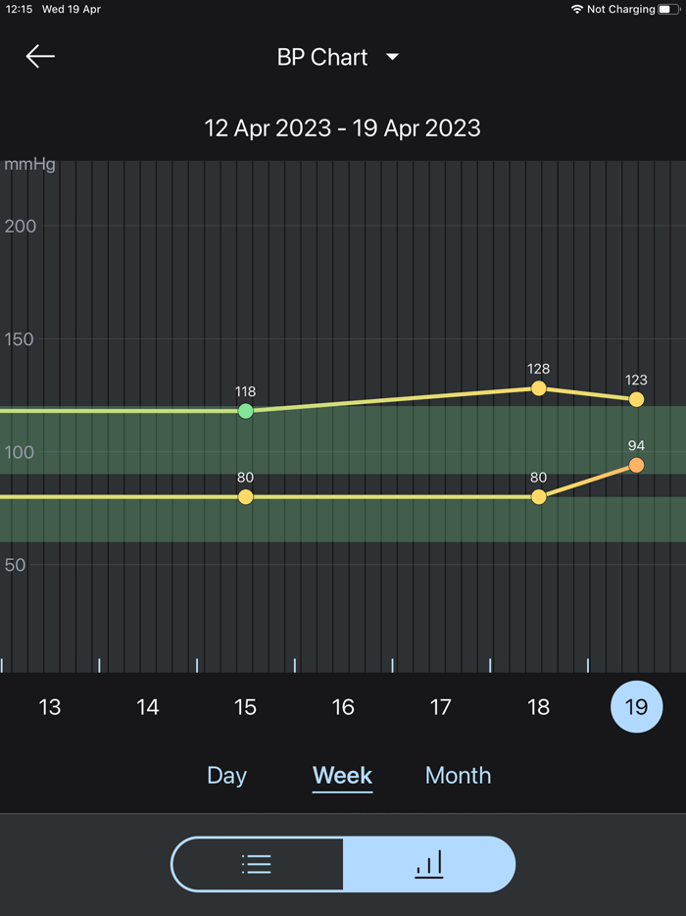Tap the green 118 systolic data point
Screen dimensions: 686x916
click(x=245, y=411)
